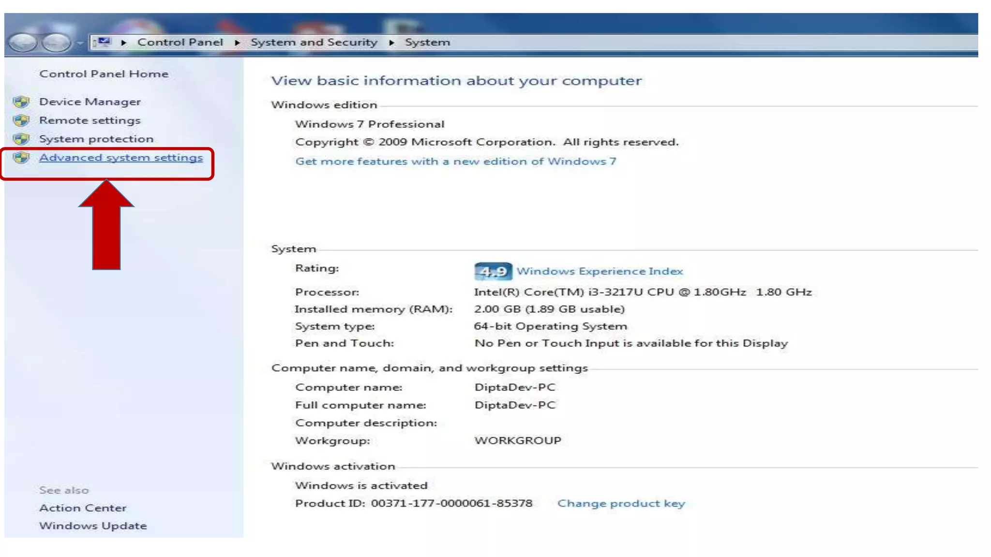Go to Control Panel breadcrumb
Image resolution: width=991 pixels, height=557 pixels.
coord(180,43)
